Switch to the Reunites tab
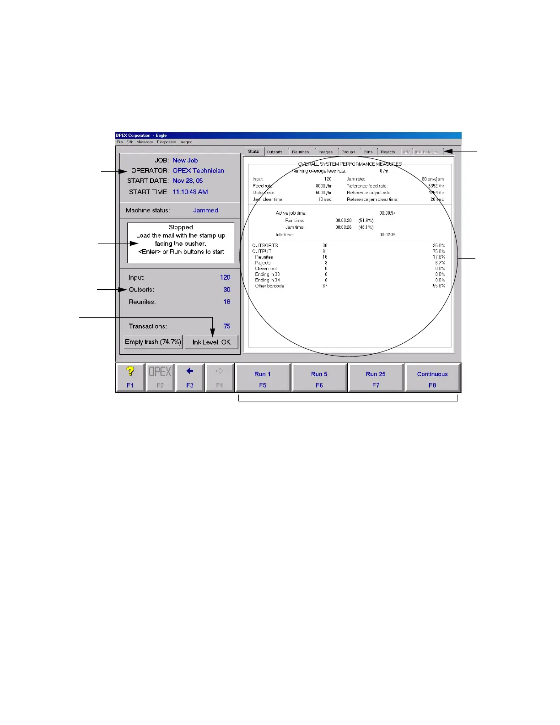Viewport: 560px width, 725px height. tap(301, 152)
